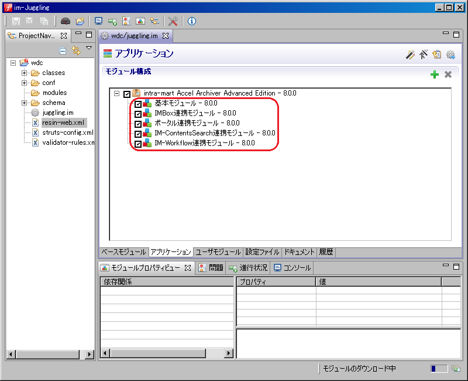Image resolution: width=468 pixels, height=381 pixels.
Task: Open project via folder toolbar icon
Action: tap(80, 21)
